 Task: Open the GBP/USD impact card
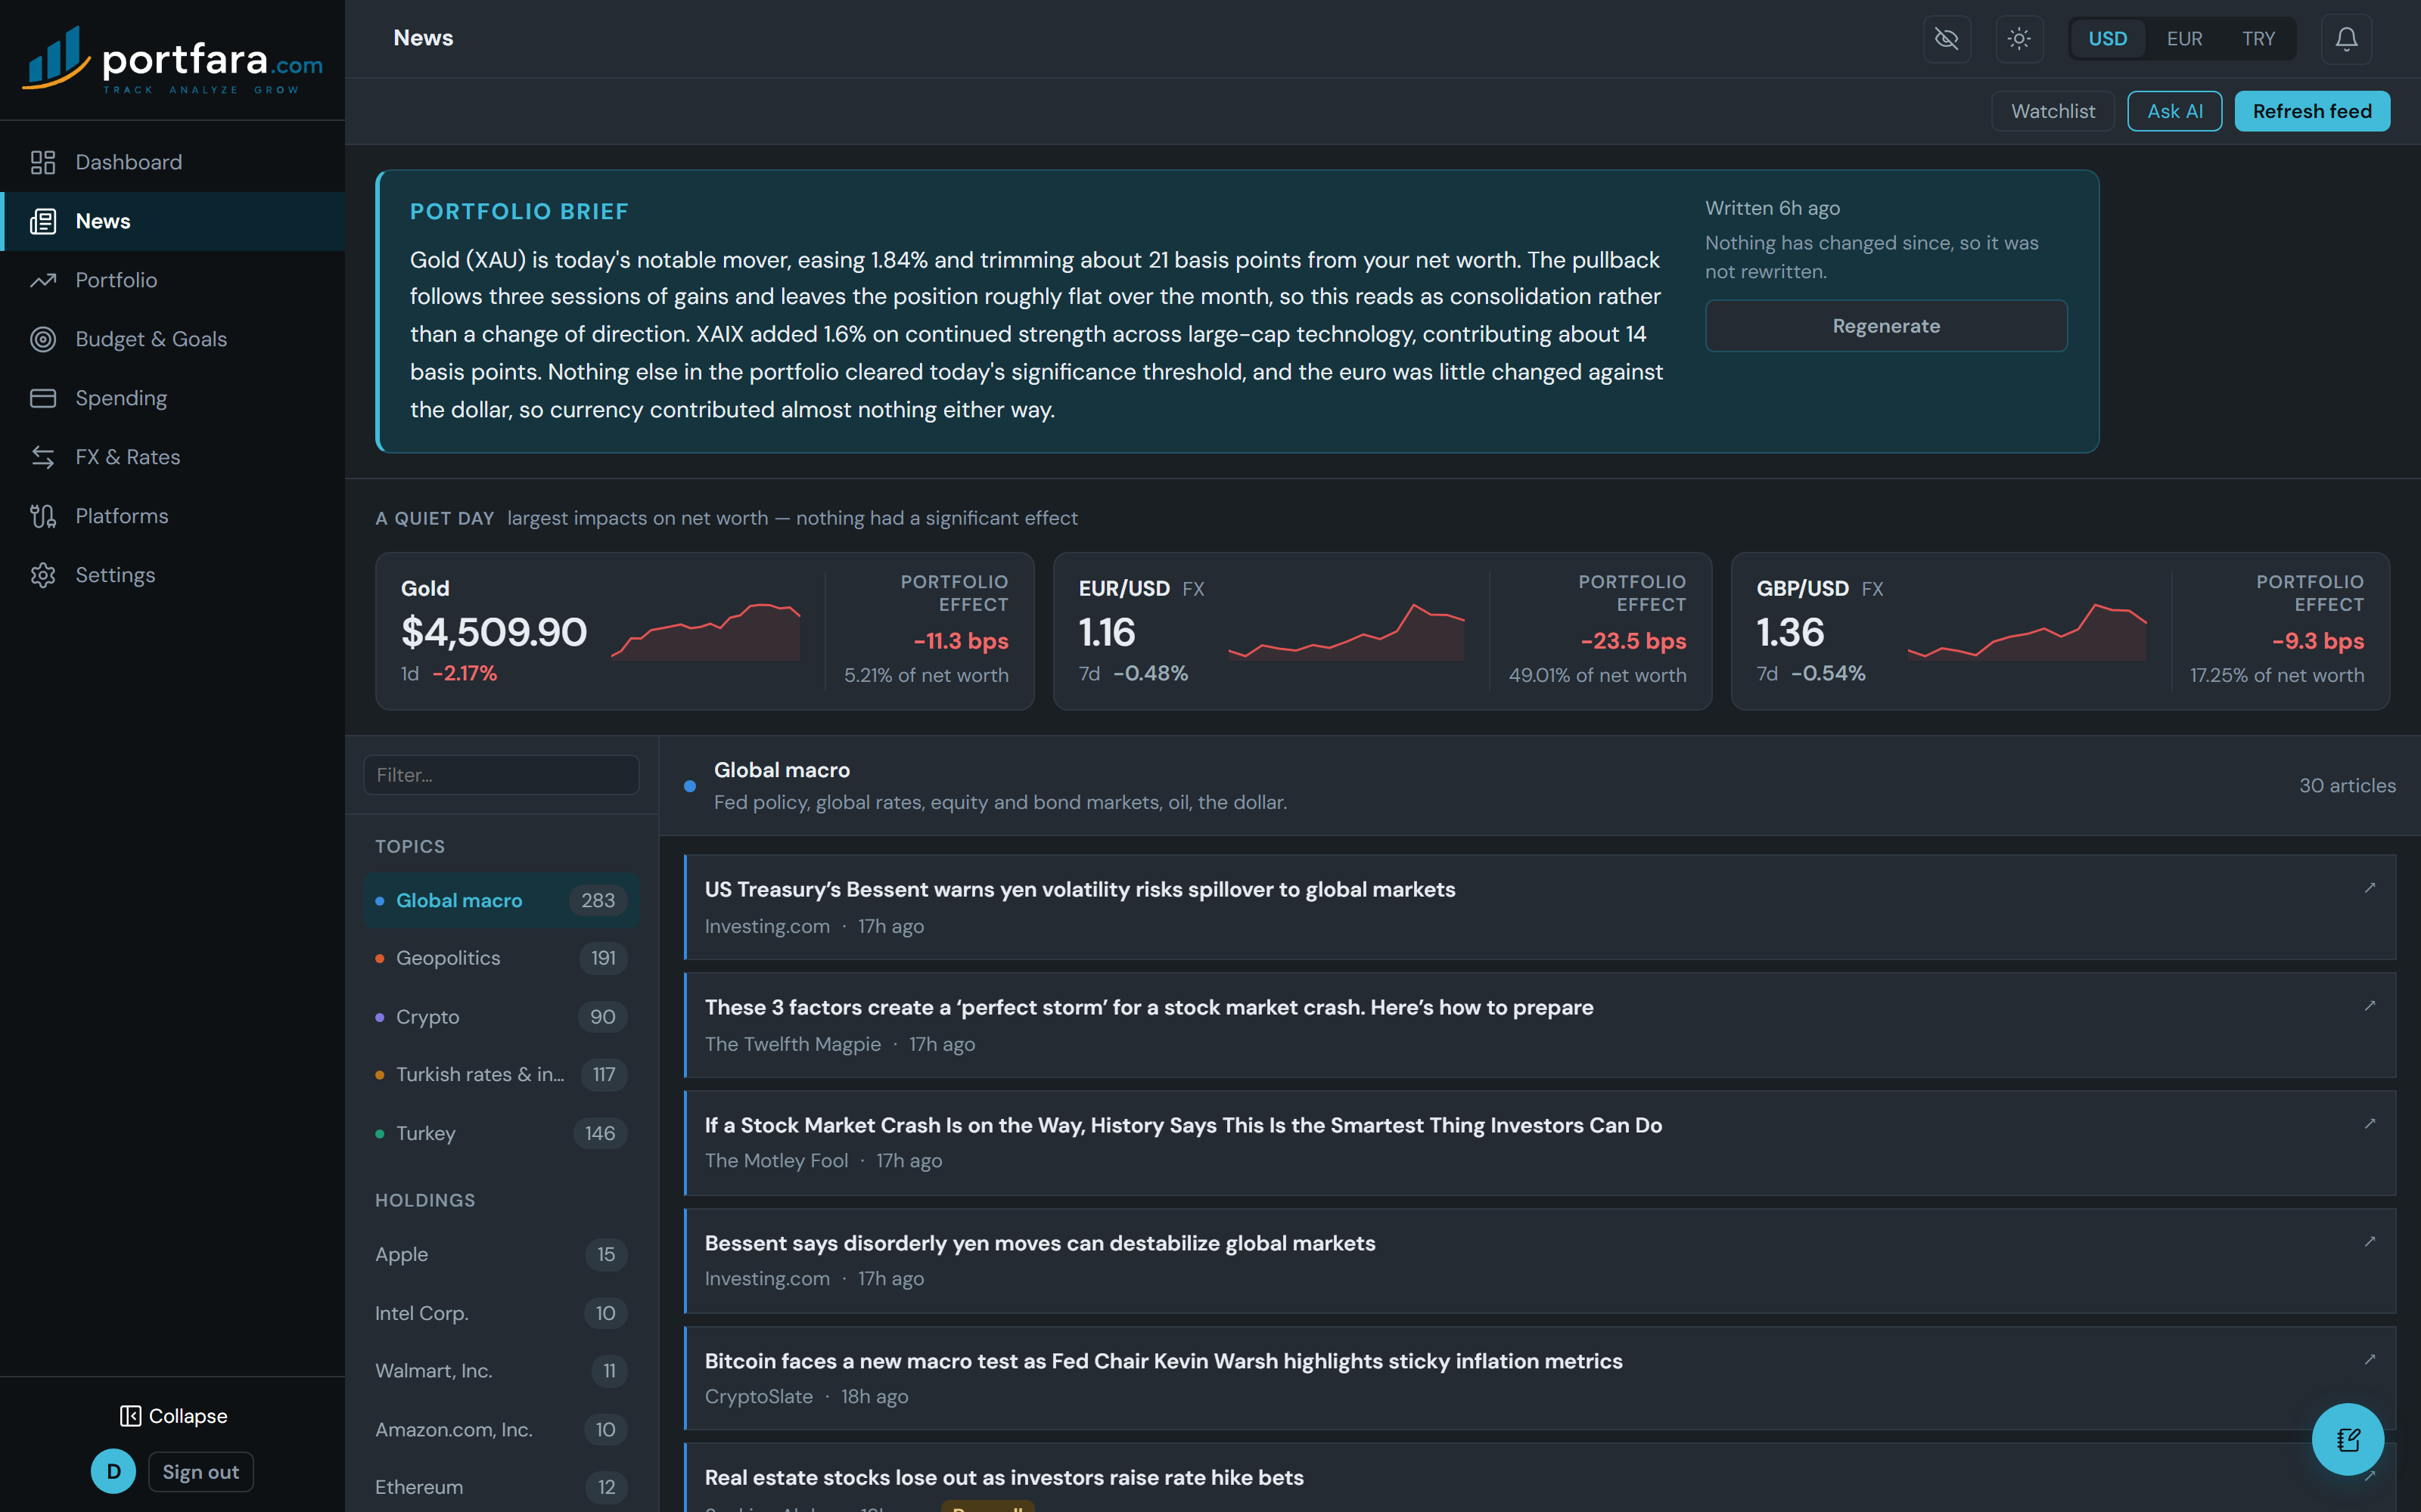(x=2060, y=631)
